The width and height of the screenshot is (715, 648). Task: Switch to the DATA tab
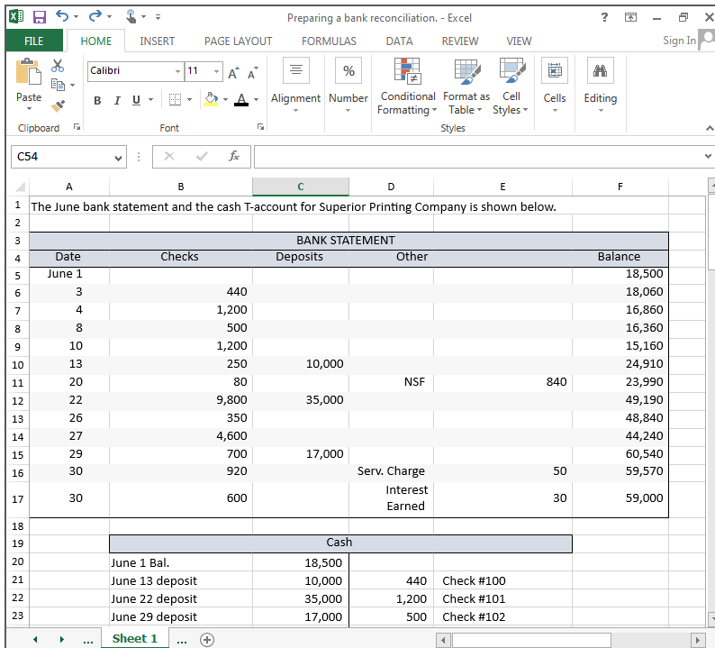click(399, 41)
